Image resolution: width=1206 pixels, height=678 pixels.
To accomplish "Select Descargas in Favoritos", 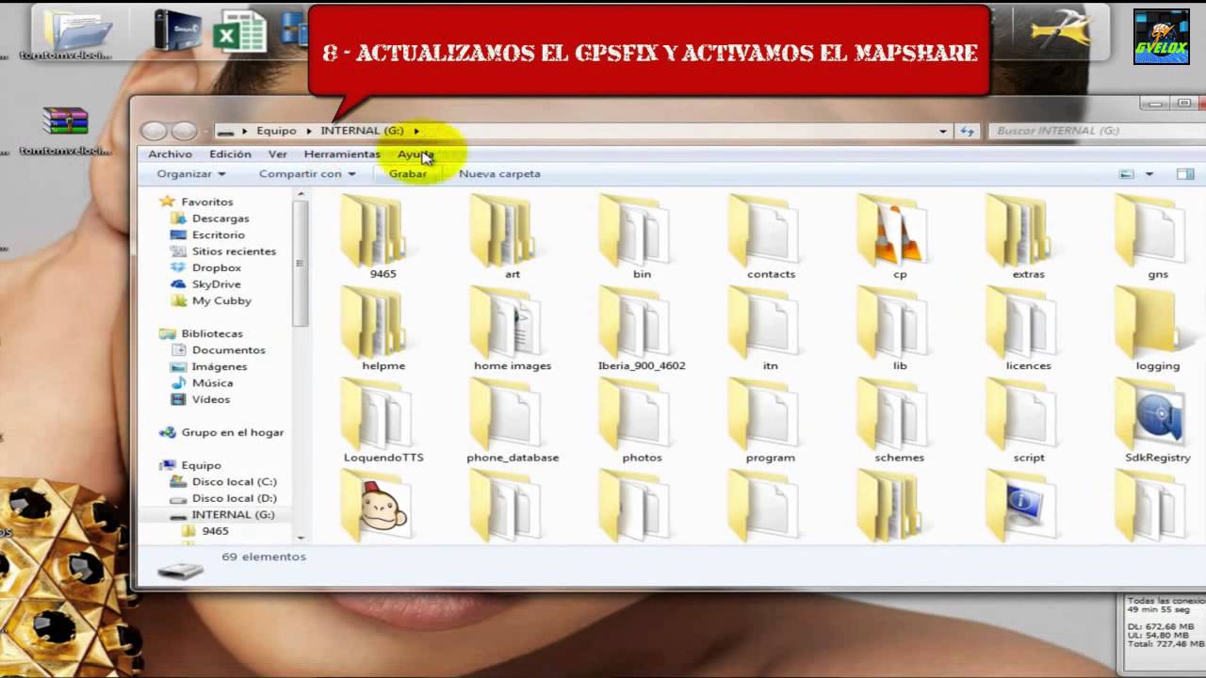I will point(220,218).
